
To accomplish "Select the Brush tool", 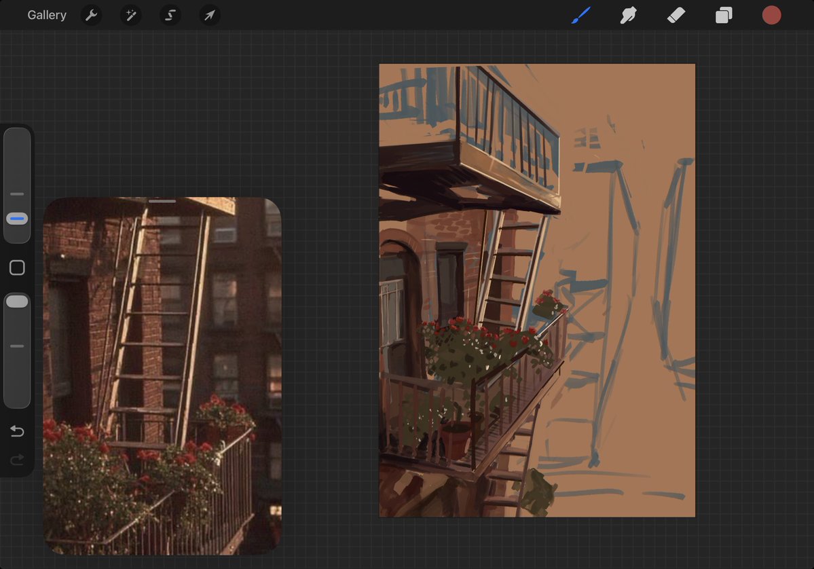I will point(581,15).
